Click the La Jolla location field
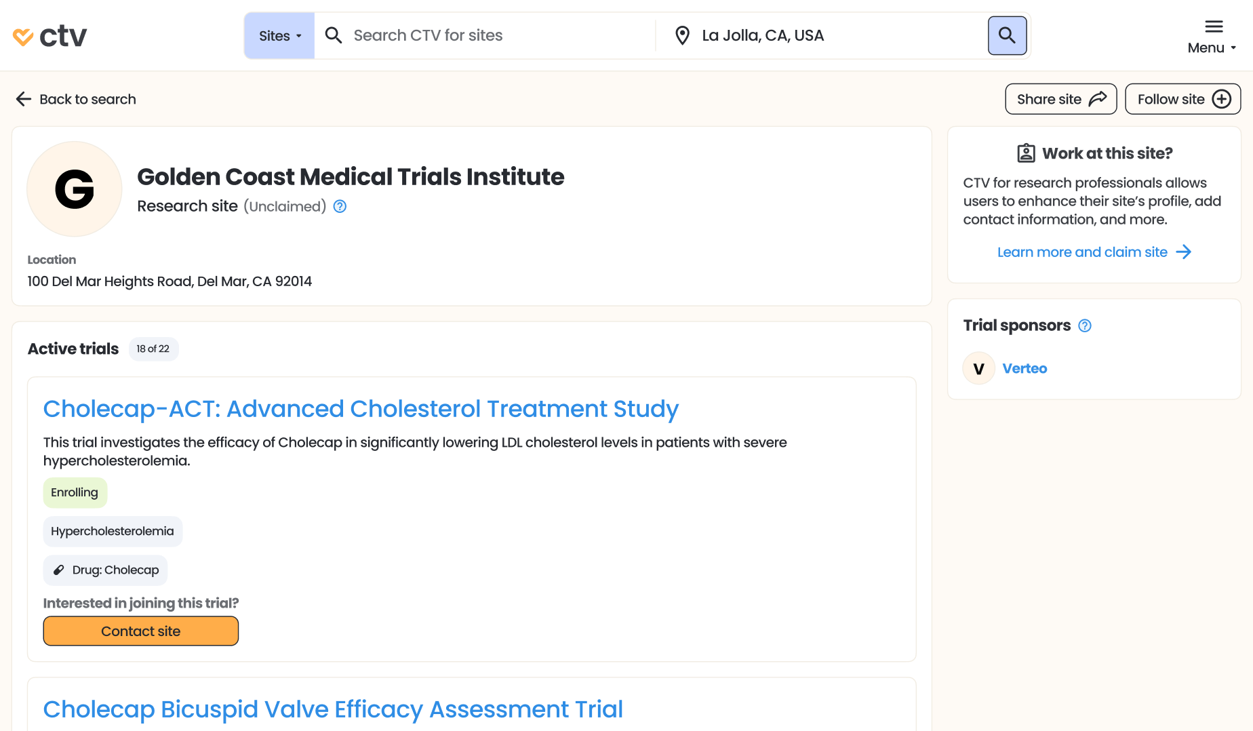 pyautogui.click(x=834, y=36)
